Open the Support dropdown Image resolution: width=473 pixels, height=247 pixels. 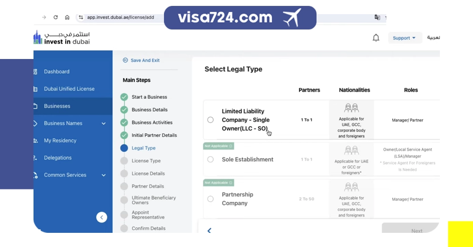click(404, 38)
